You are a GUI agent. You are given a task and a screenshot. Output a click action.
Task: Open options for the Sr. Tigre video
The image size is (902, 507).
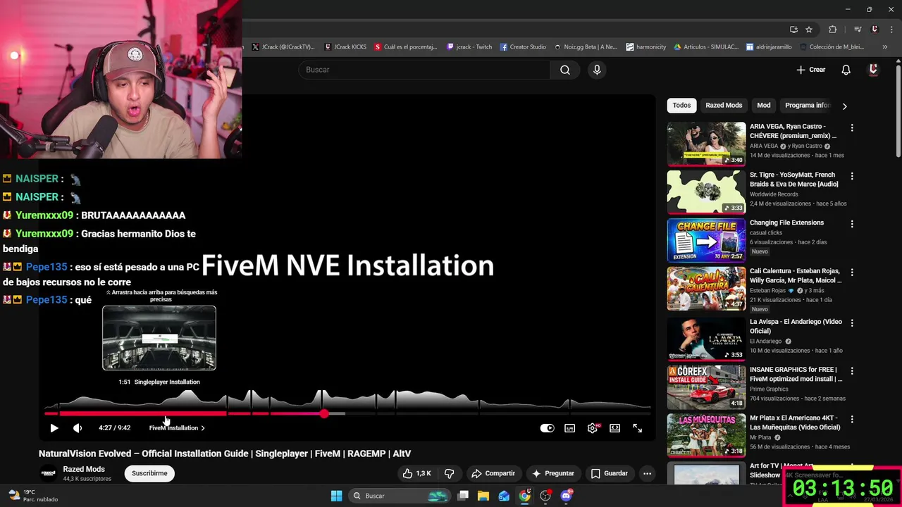pos(852,176)
